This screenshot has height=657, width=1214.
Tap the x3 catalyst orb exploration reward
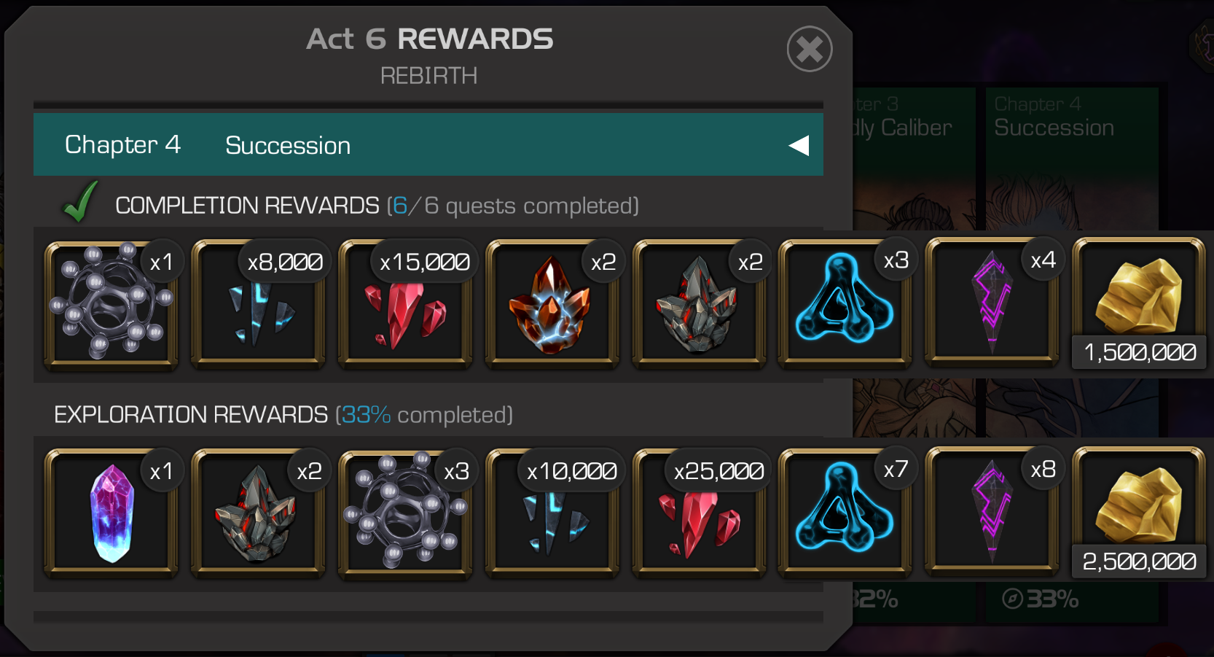pyautogui.click(x=405, y=514)
